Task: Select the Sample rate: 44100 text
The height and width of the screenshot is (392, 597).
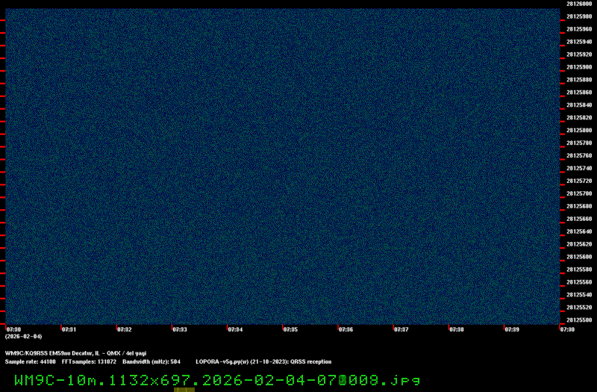Action: click(31, 361)
